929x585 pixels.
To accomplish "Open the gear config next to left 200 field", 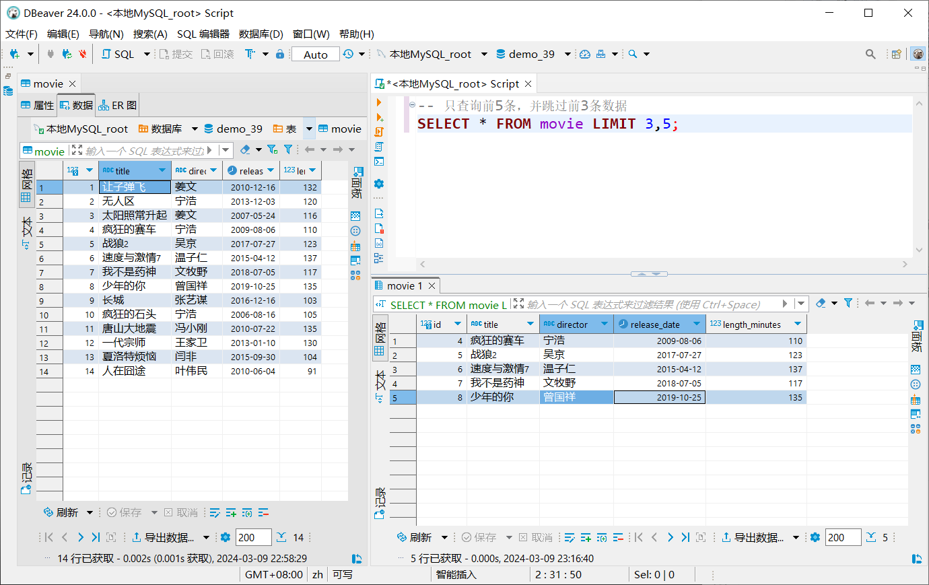I will point(226,537).
